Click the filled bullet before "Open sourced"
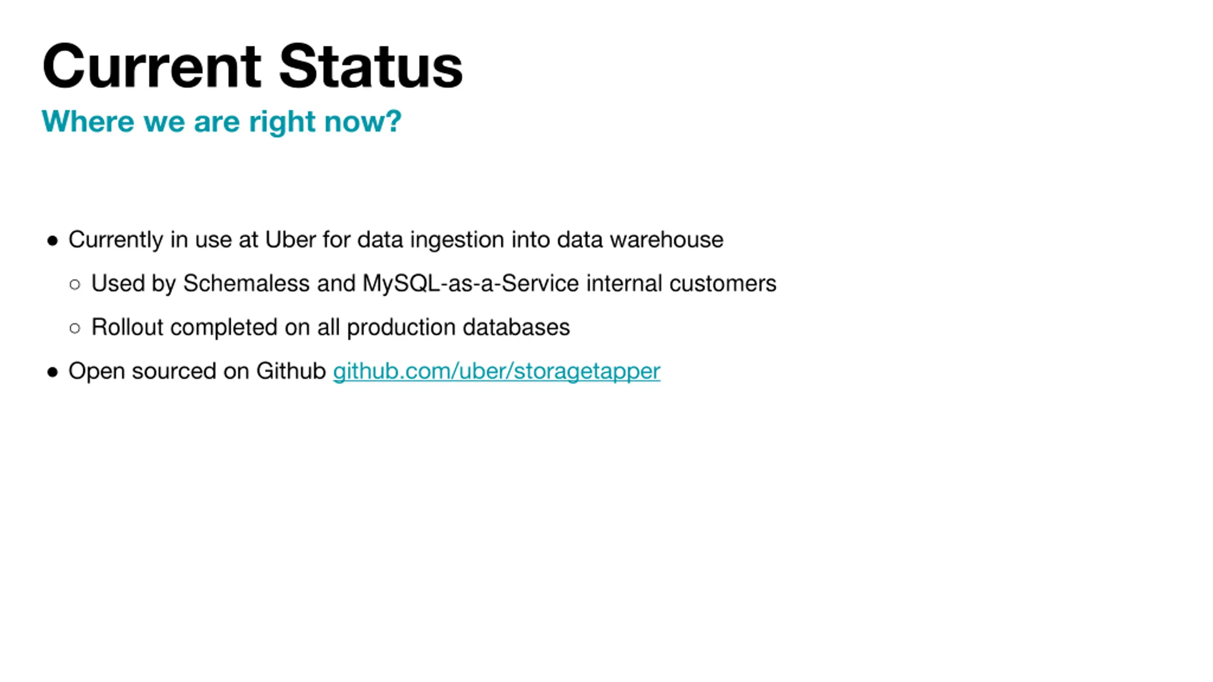 [53, 372]
